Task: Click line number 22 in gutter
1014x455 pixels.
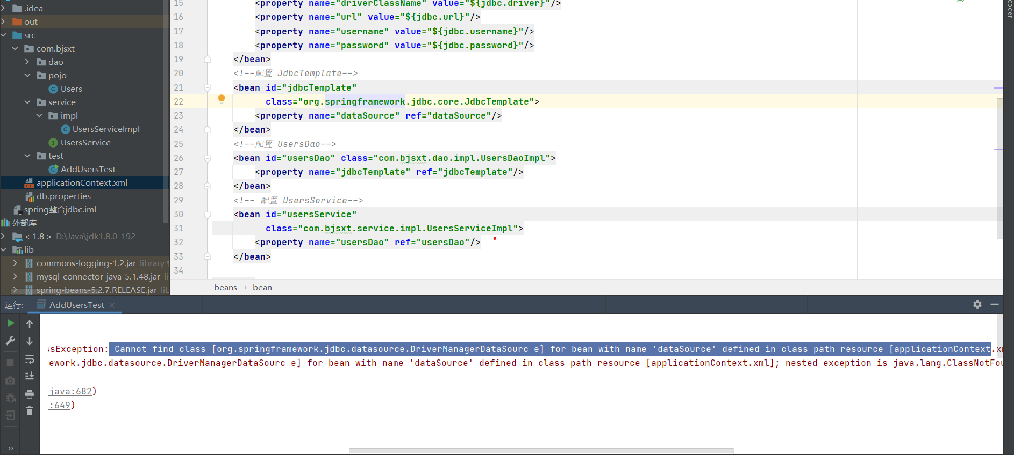Action: [x=178, y=101]
